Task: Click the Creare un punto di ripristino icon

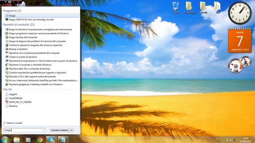Action: [7, 57]
